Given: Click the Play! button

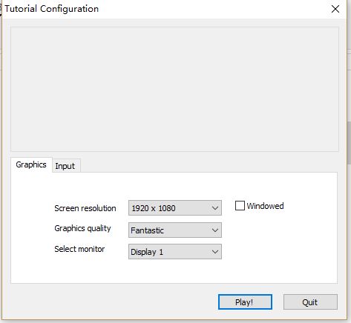Looking at the screenshot, I should [x=245, y=302].
